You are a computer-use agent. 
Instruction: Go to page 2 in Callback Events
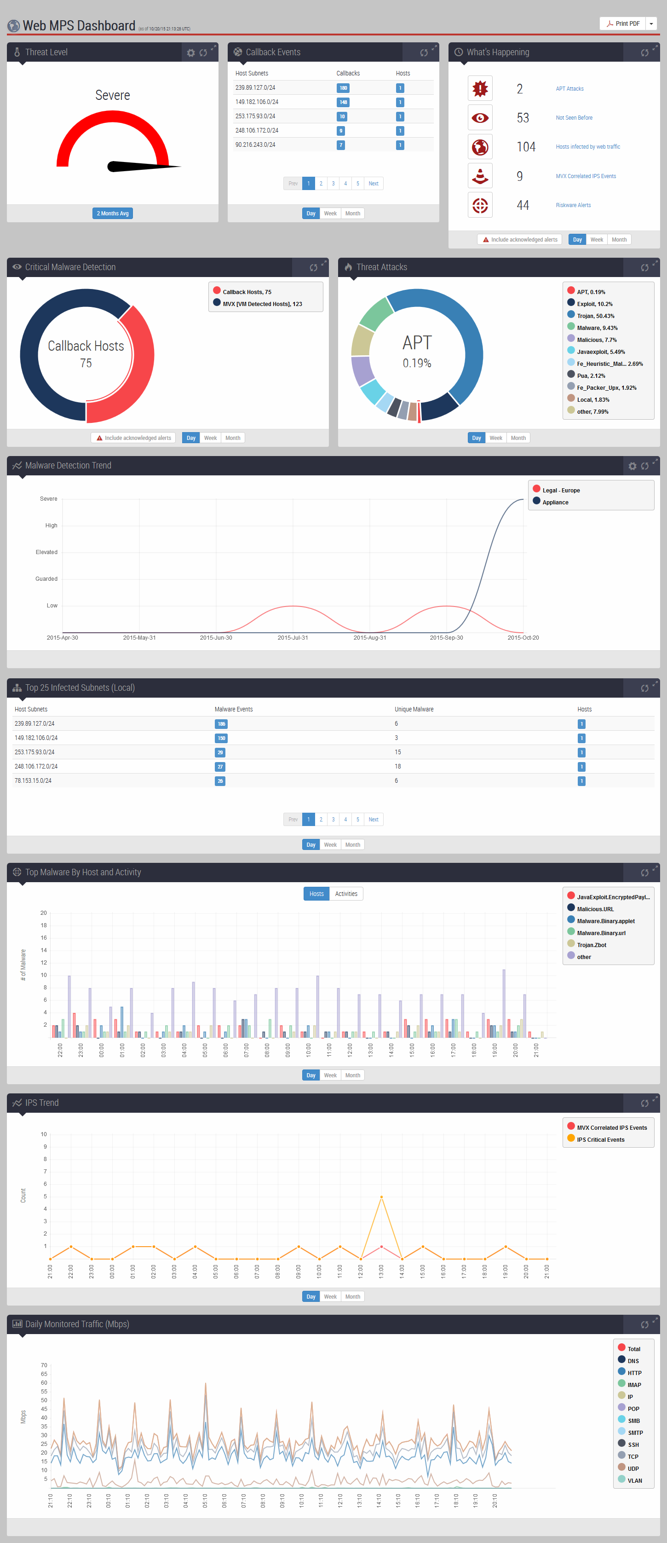[321, 183]
